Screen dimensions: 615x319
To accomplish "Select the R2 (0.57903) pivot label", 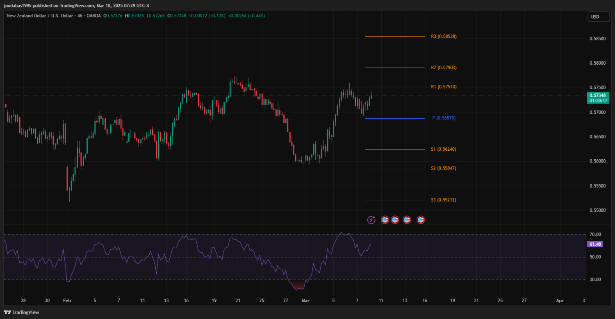I will click(444, 68).
